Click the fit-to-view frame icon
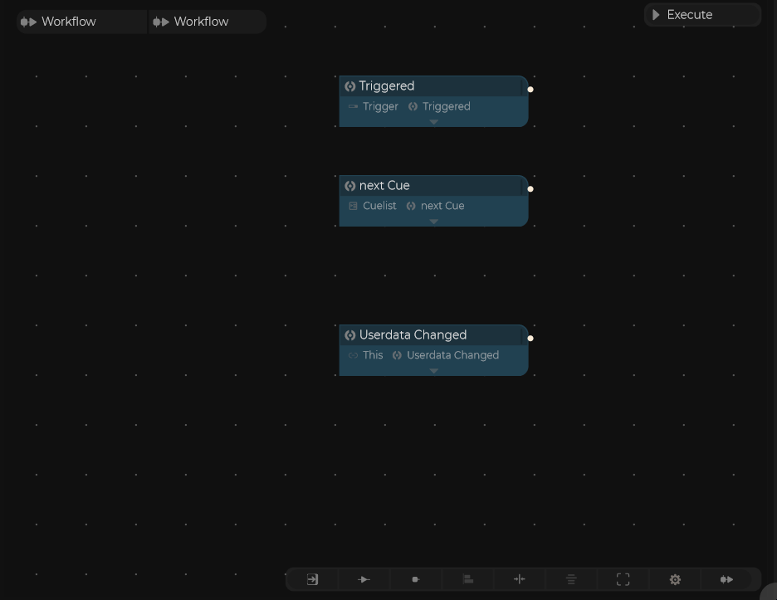 point(623,579)
